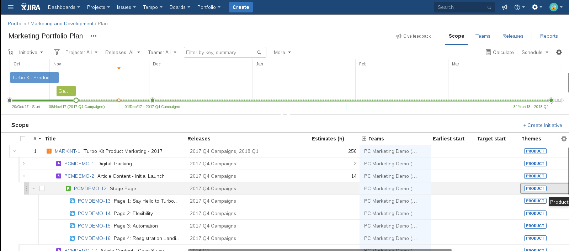Viewport: 569px width, 251px height.
Task: Open the plan settings gear beside Schedule
Action: (x=559, y=52)
